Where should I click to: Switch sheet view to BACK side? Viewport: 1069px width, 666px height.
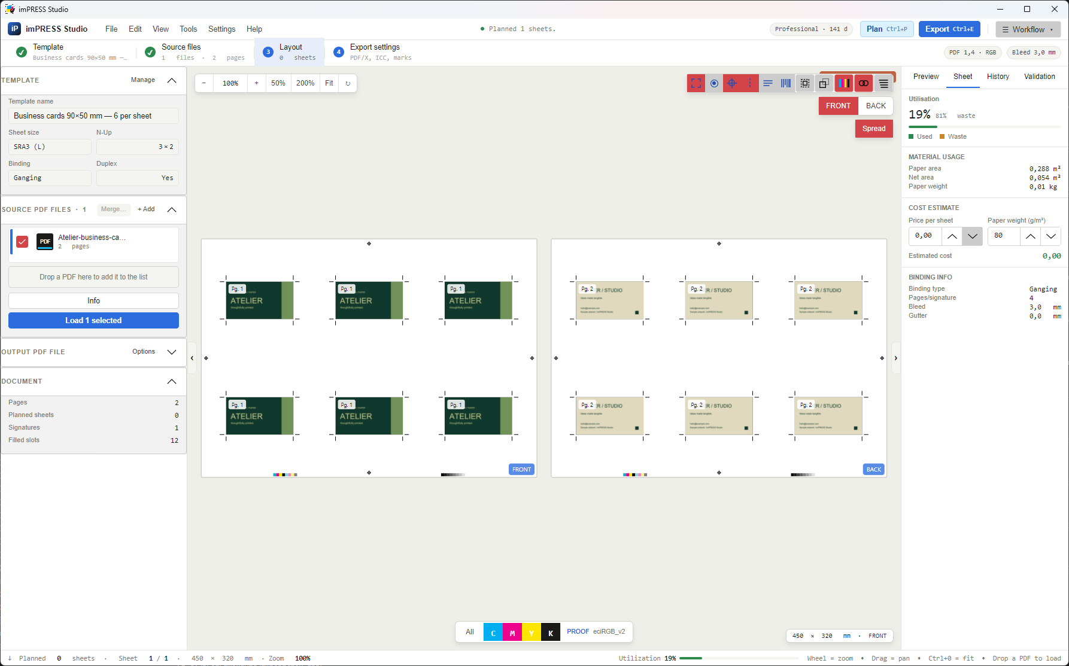876,106
